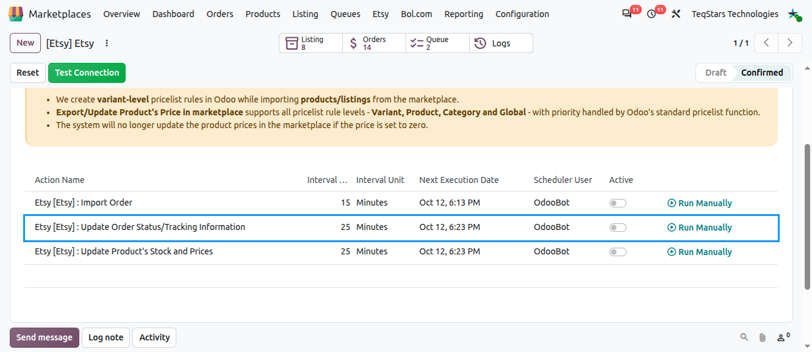Click the 1 / 1 pager counter
Image resolution: width=812 pixels, height=352 pixels.
coord(741,43)
